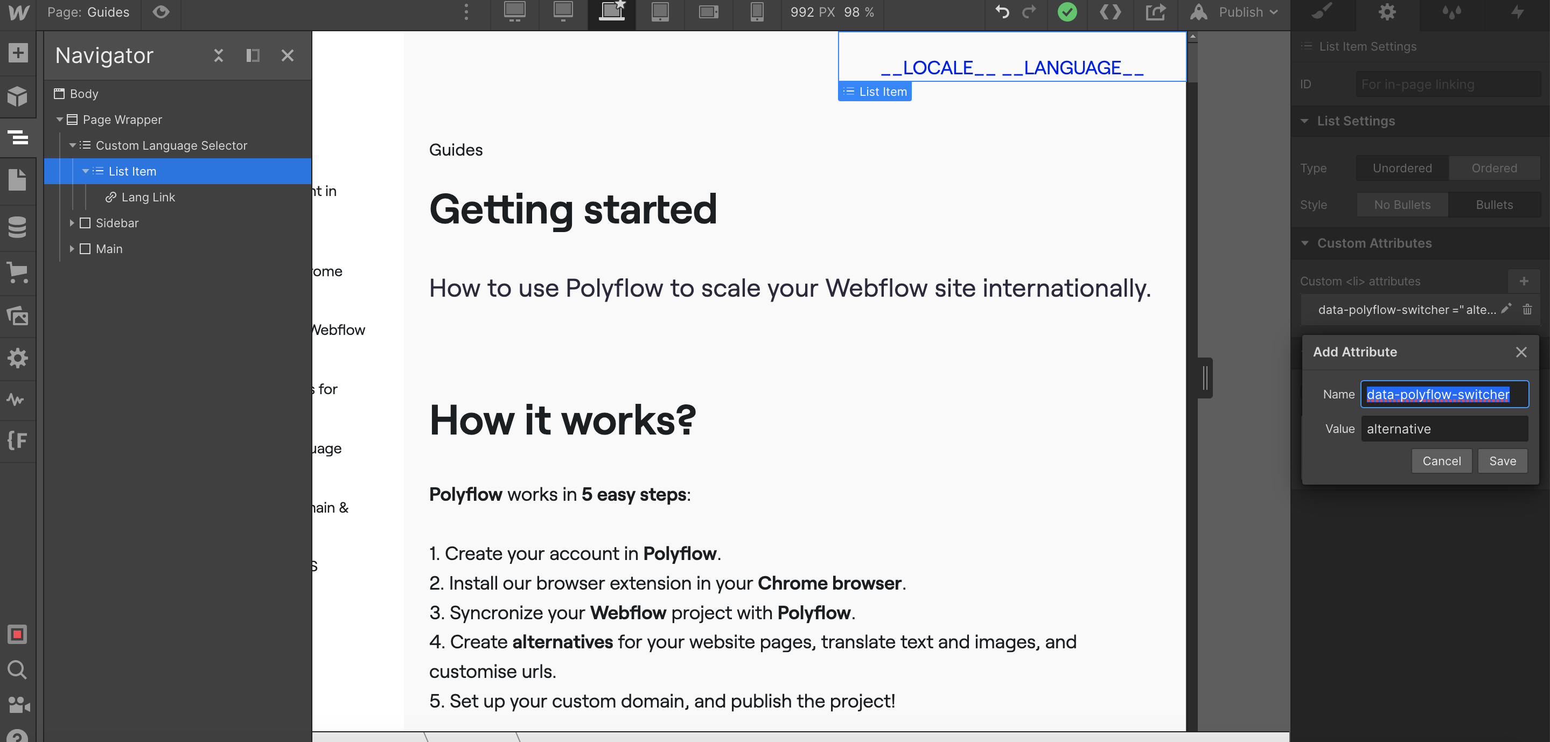Viewport: 1550px width, 742px height.
Task: Open the Export Code brackets icon
Action: (x=1111, y=12)
